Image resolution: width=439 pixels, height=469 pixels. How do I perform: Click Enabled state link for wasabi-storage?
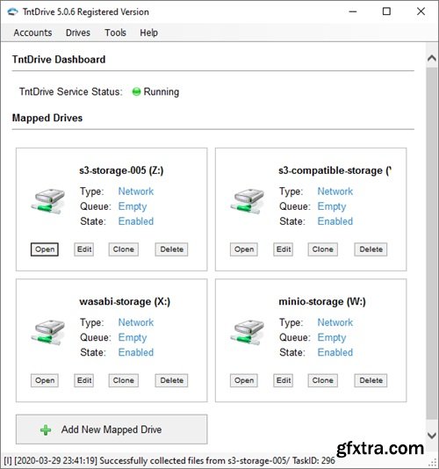136,352
